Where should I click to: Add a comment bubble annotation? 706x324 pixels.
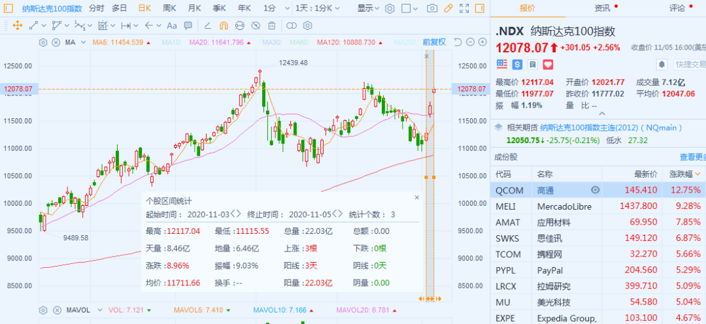(188, 25)
